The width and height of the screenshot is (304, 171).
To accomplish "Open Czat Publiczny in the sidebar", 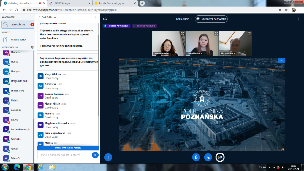I will (18, 25).
